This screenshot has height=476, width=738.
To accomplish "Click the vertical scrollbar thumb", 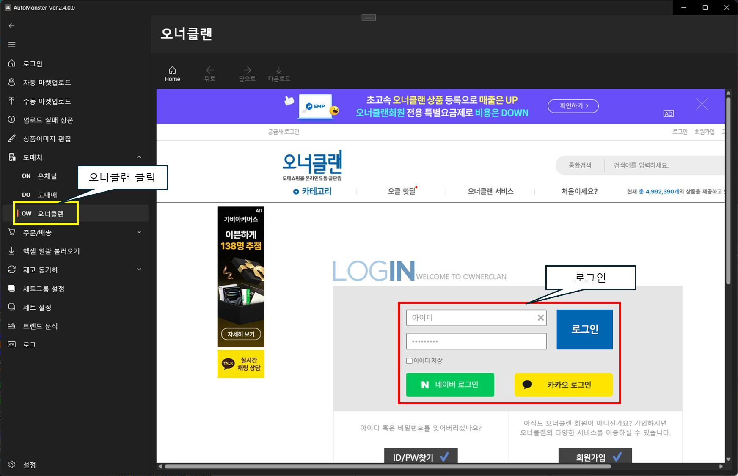I will click(x=728, y=190).
